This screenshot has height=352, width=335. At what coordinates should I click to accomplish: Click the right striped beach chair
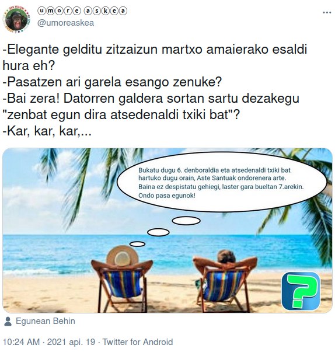pos(225,284)
